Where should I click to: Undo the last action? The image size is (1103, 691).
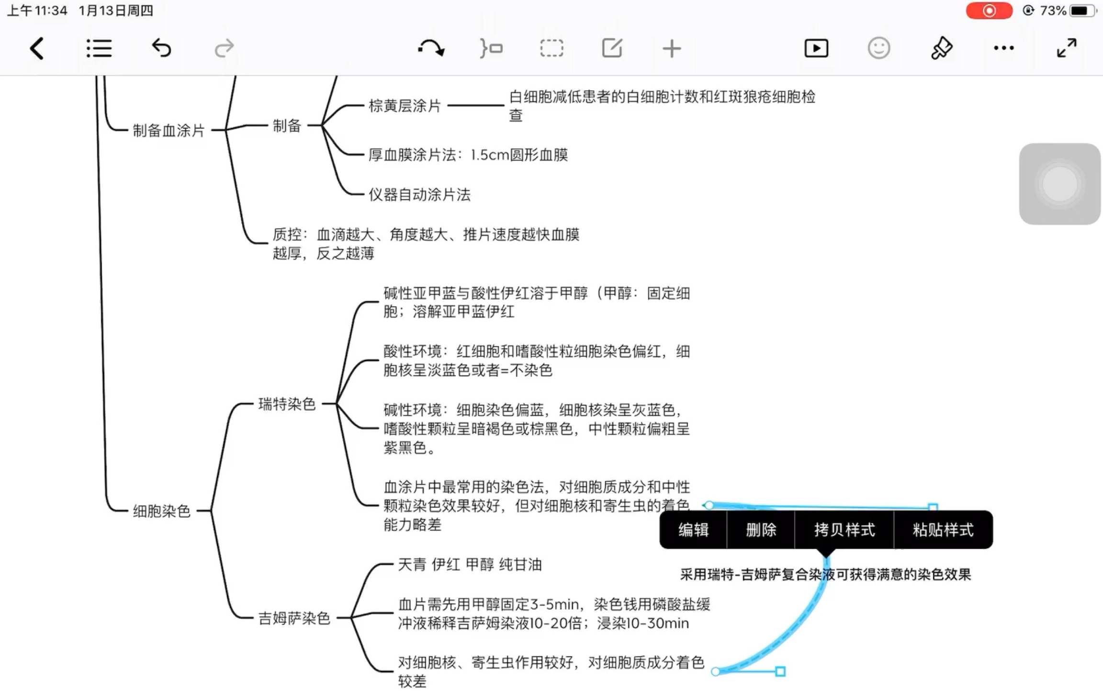tap(161, 48)
